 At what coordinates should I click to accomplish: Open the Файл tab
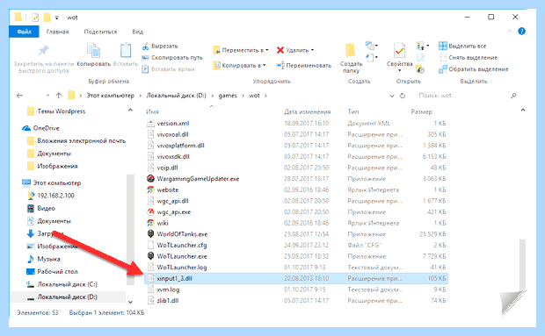(25, 32)
